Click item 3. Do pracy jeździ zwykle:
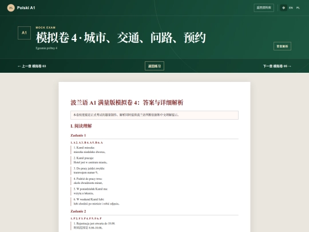 [89, 168]
